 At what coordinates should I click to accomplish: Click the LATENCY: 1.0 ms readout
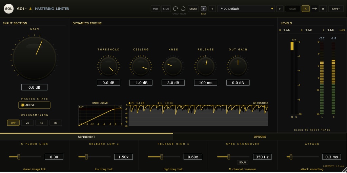click(333, 166)
